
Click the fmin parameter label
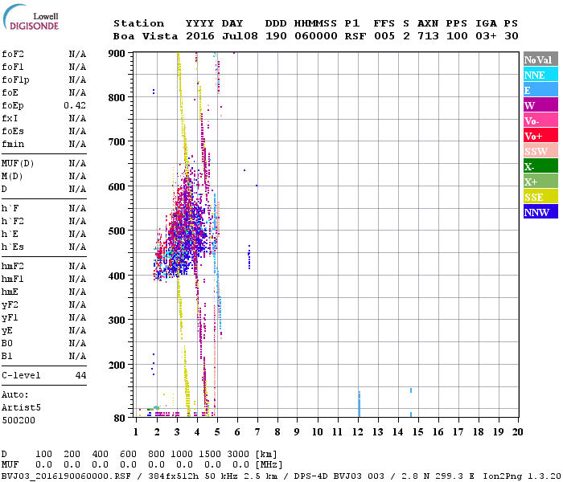pyautogui.click(x=13, y=144)
